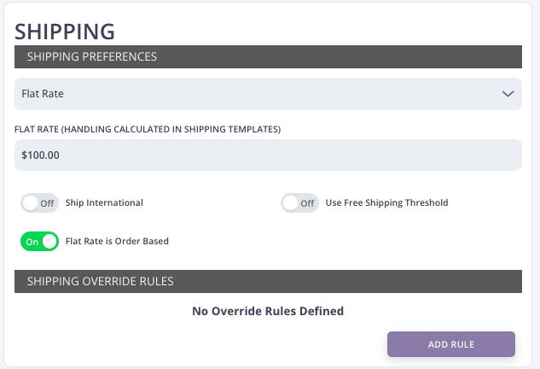Click the Shipping page heading
540x369 pixels.
coord(65,31)
